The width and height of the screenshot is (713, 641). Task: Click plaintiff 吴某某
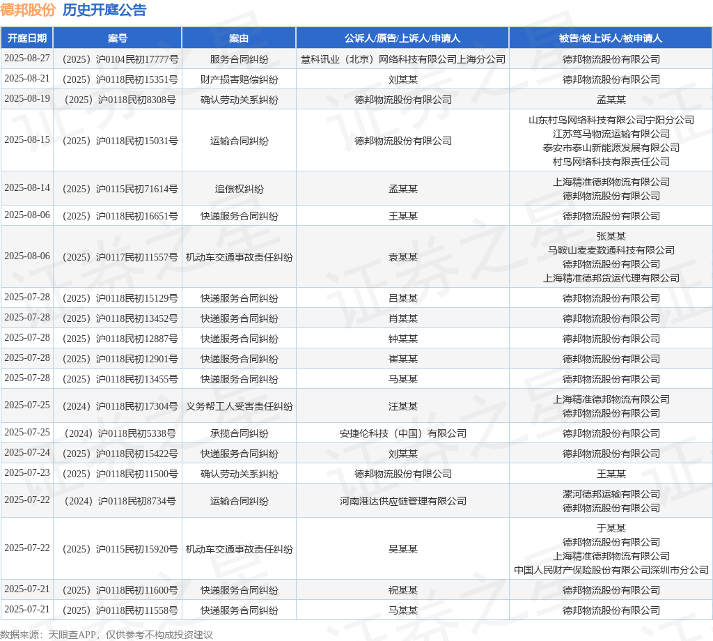click(x=403, y=549)
